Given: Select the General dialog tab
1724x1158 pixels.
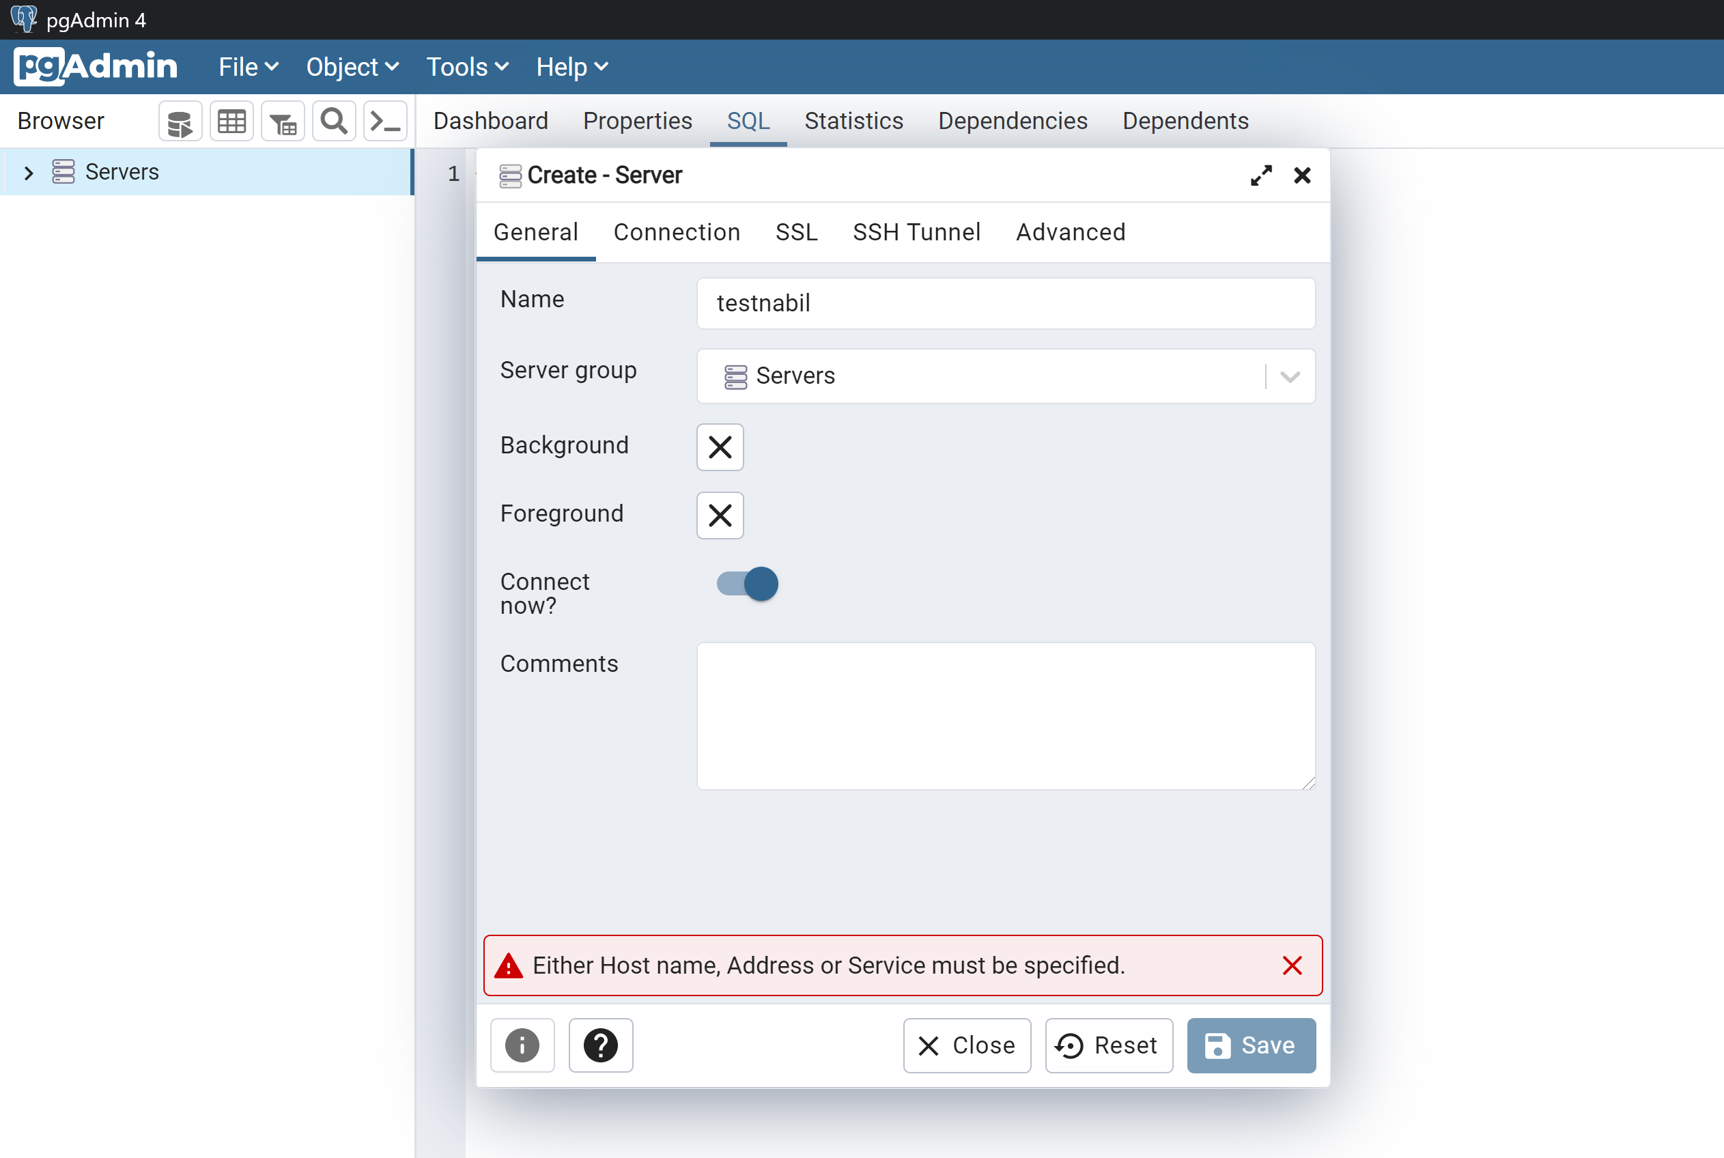Looking at the screenshot, I should coord(536,233).
